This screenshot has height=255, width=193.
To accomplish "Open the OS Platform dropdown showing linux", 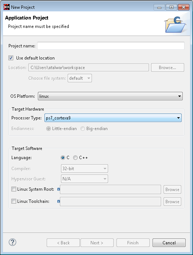I will 110,96.
